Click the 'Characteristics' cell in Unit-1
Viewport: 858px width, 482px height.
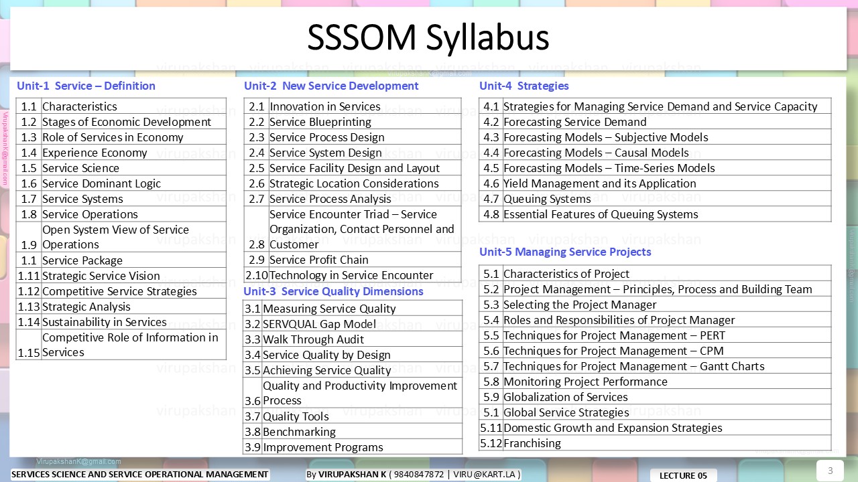[133, 106]
